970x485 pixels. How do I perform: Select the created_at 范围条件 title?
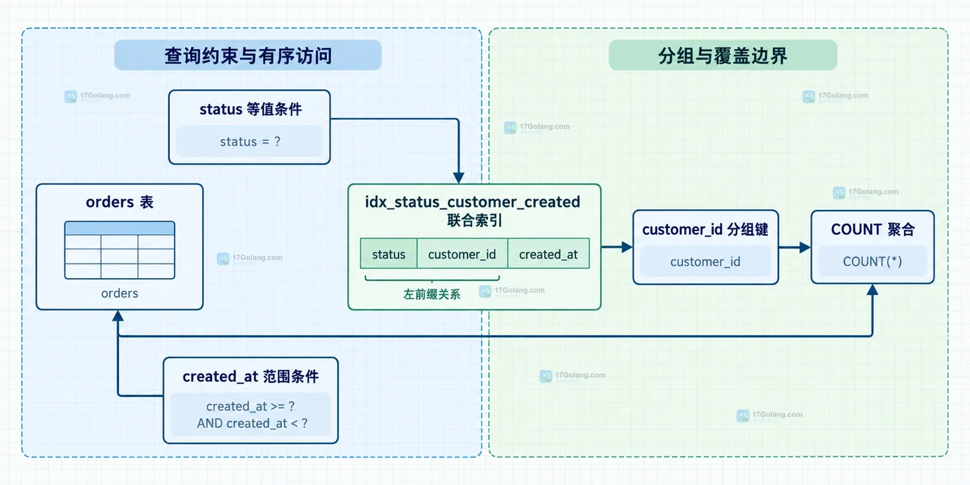point(251,377)
